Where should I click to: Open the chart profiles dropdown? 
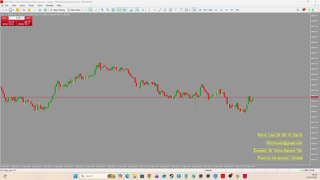pos(11,10)
